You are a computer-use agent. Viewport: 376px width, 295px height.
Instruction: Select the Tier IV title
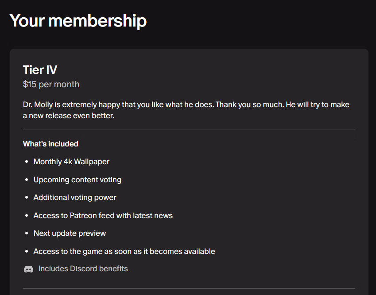click(x=40, y=69)
